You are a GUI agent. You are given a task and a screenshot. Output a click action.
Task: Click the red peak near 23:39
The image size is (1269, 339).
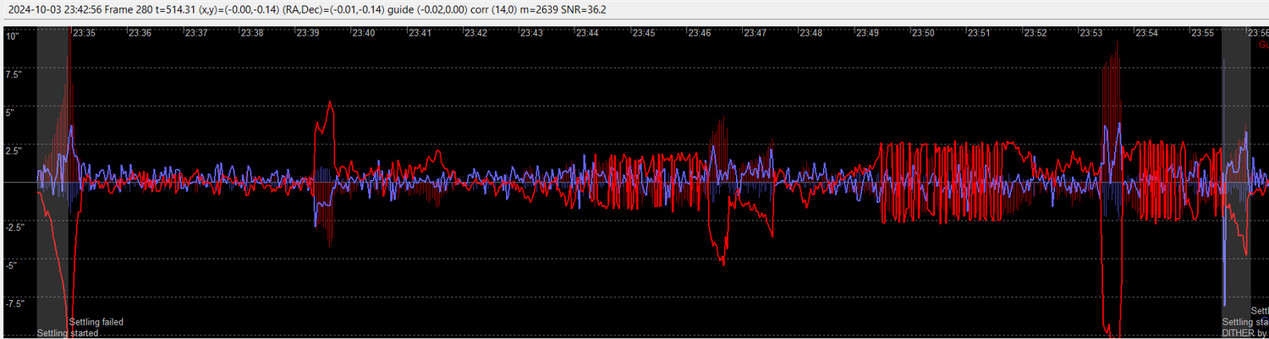click(x=330, y=102)
